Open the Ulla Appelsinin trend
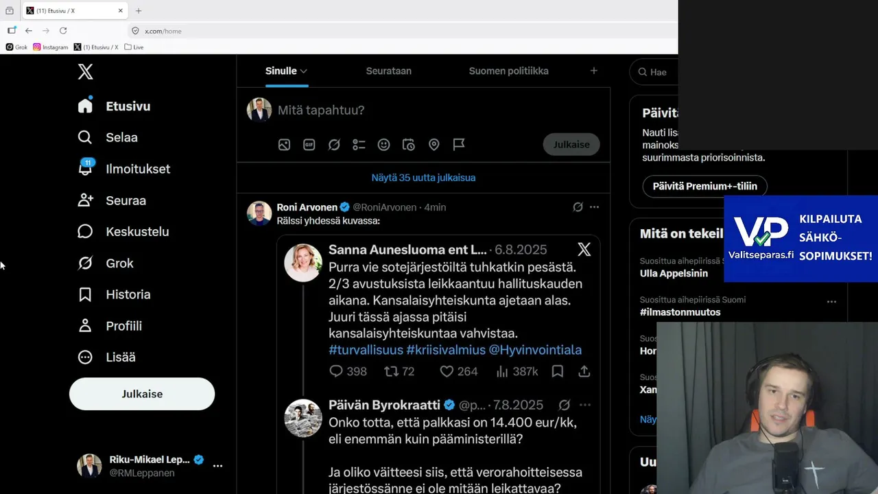878x494 pixels. point(674,274)
